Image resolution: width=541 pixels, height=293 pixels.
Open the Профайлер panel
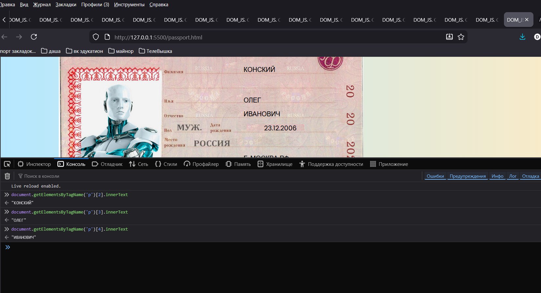[201, 164]
